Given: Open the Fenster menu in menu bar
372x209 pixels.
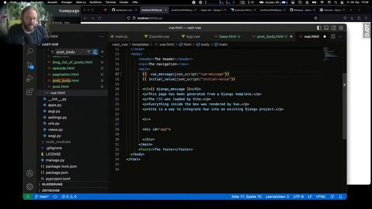Looking at the screenshot, I should tap(124, 2).
